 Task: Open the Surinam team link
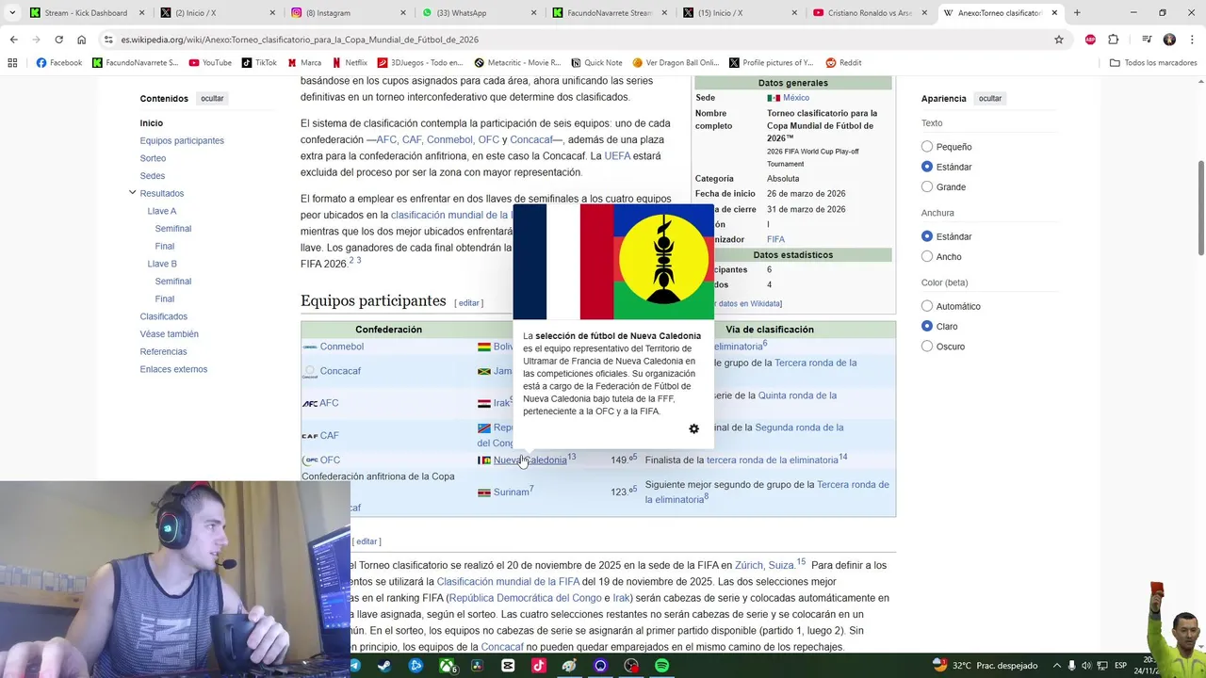click(x=511, y=492)
